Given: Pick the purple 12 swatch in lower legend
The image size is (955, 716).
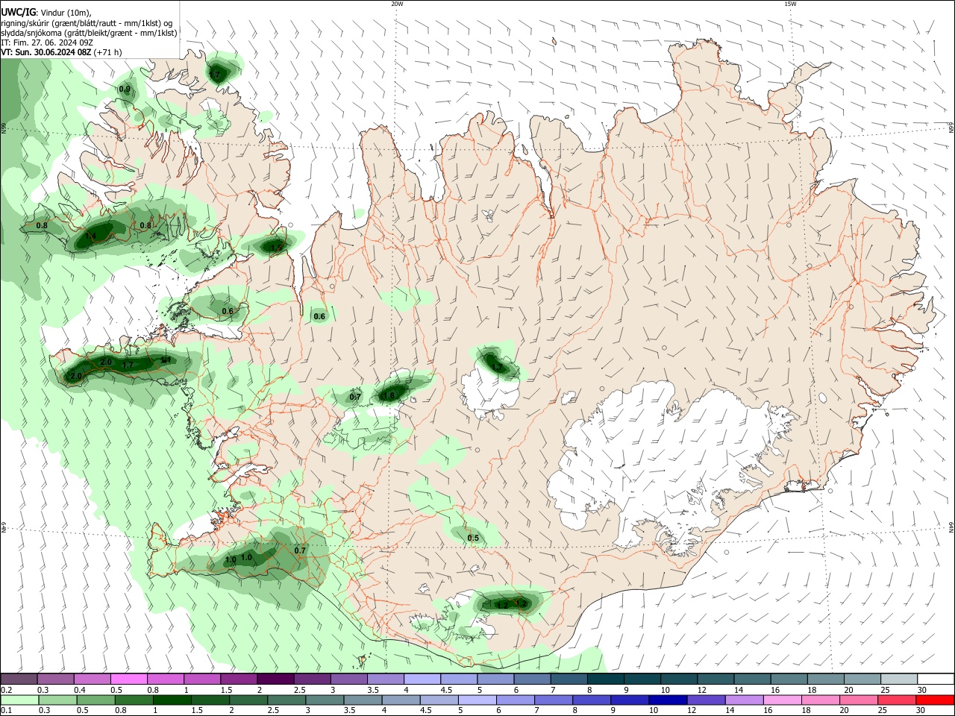Looking at the screenshot, I should pyautogui.click(x=707, y=700).
